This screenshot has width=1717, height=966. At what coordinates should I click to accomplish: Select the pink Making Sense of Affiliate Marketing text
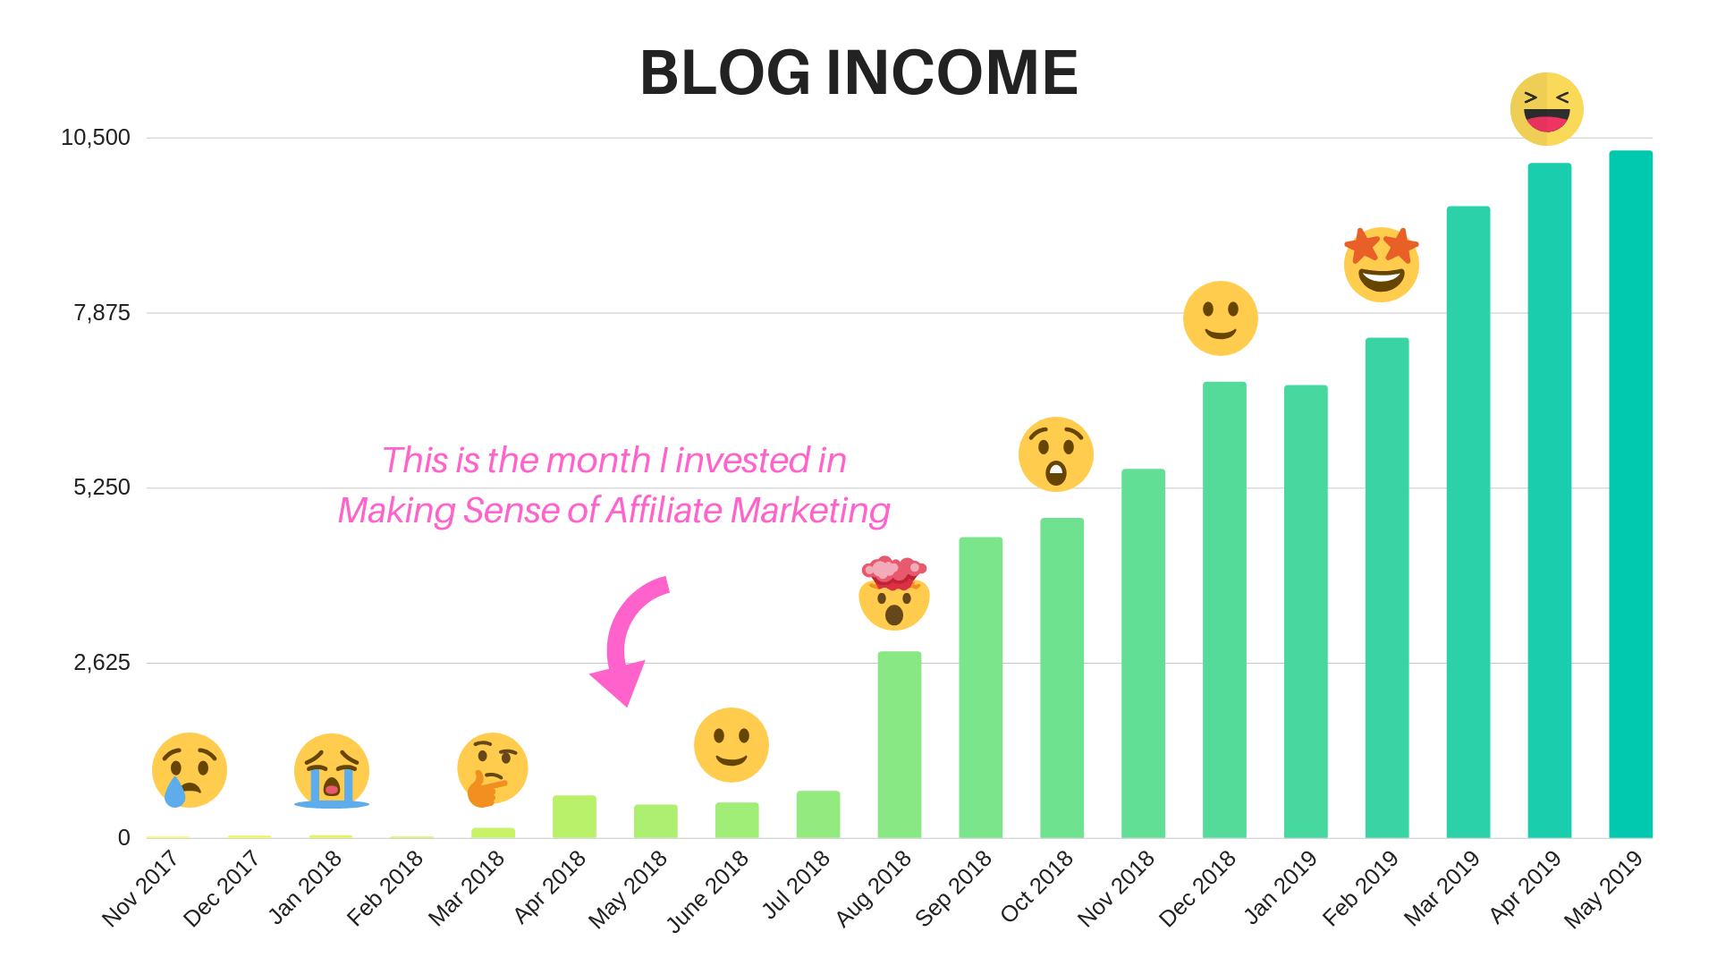click(614, 511)
